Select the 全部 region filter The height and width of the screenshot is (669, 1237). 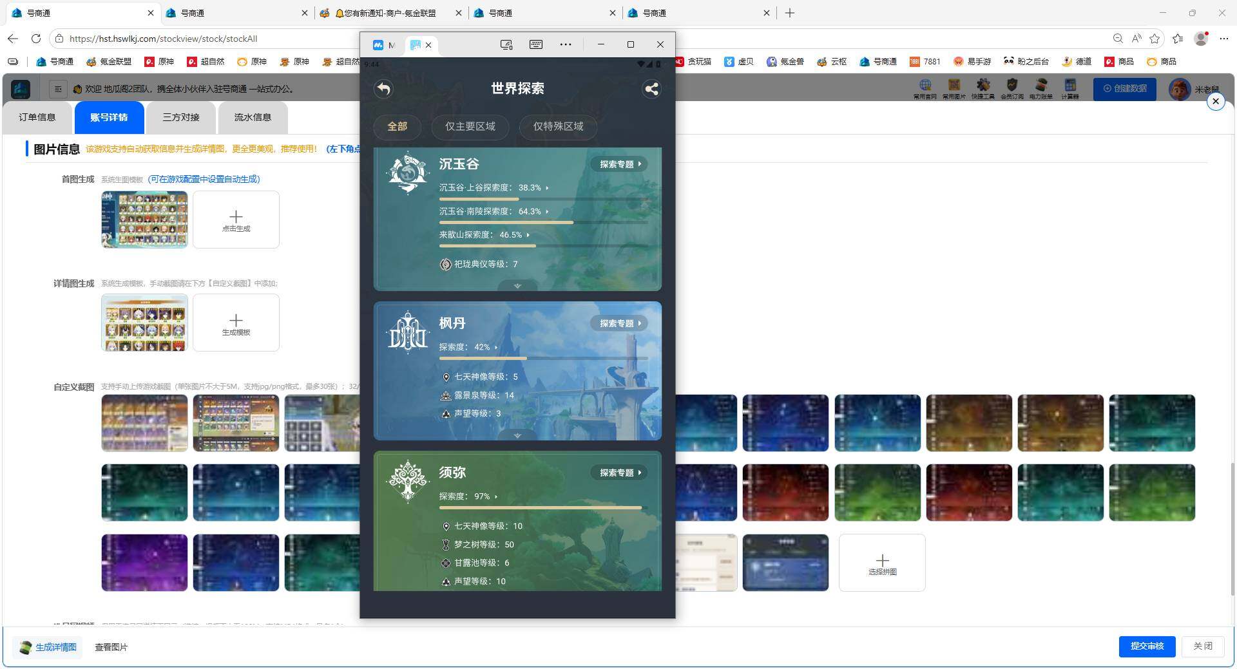[x=397, y=126]
